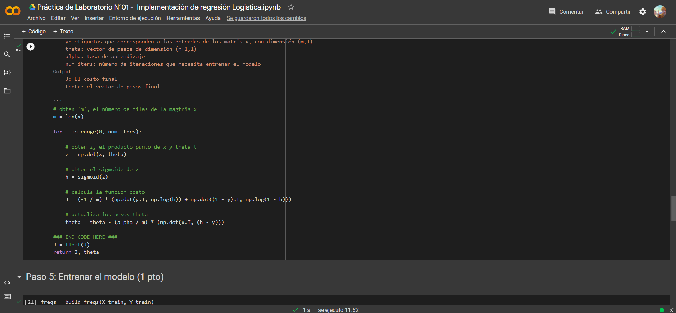Click the 'Paso 5: Entrenar el modelo (1 pto)' heading

[x=95, y=277]
